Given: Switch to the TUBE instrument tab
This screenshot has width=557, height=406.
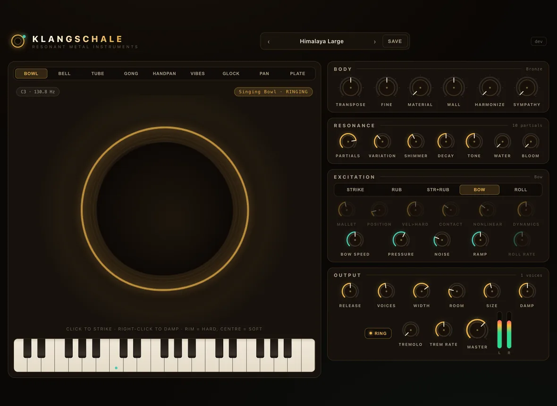Looking at the screenshot, I should coord(98,74).
